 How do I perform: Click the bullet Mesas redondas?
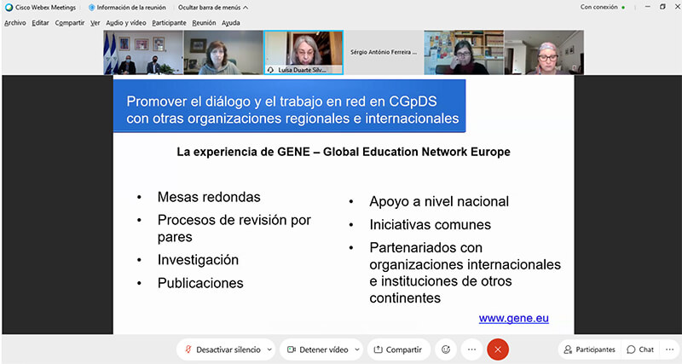209,197
